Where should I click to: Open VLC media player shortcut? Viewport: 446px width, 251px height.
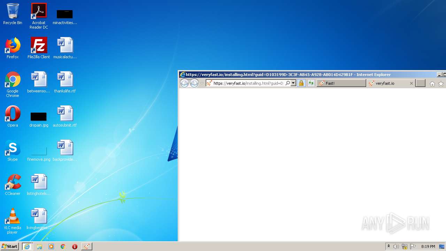(x=13, y=221)
